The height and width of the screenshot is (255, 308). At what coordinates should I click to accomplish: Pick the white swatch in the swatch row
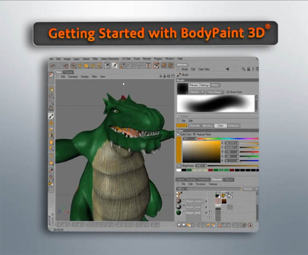179,170
